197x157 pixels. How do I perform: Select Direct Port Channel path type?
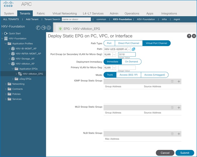[x=129, y=43]
